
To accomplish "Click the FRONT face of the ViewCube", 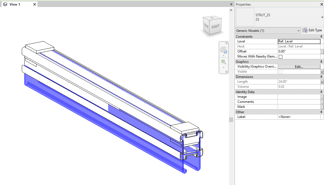I will point(206,25).
